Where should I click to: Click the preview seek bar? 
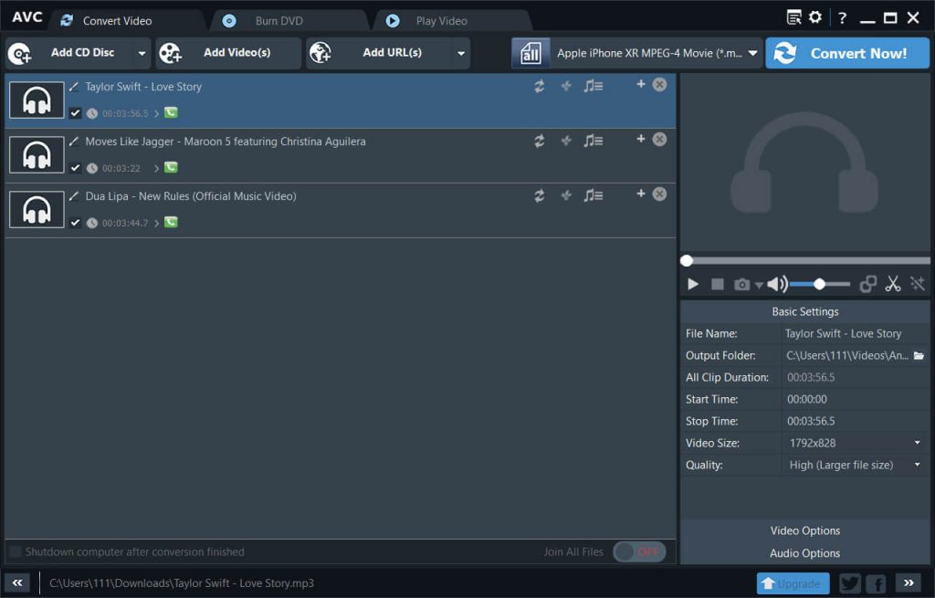point(805,260)
